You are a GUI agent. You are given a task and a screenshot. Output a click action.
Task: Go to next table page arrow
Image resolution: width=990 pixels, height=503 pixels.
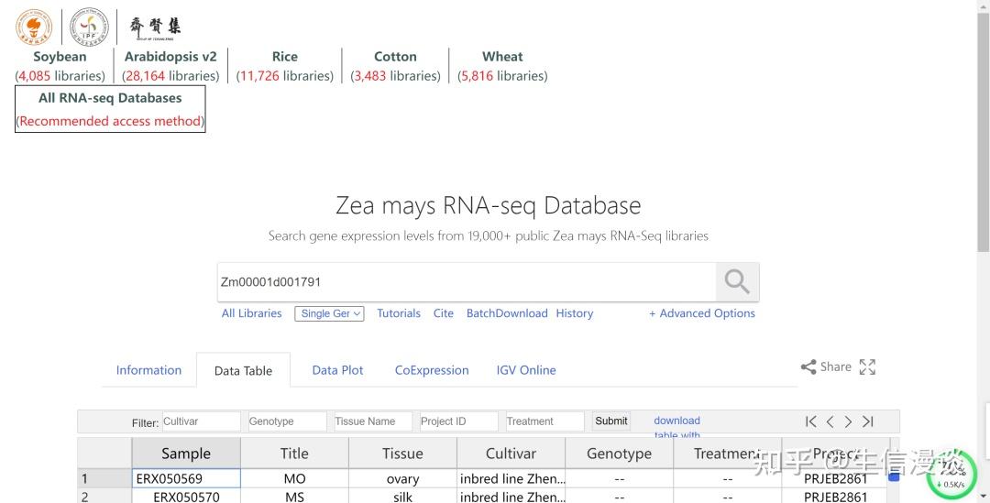848,421
